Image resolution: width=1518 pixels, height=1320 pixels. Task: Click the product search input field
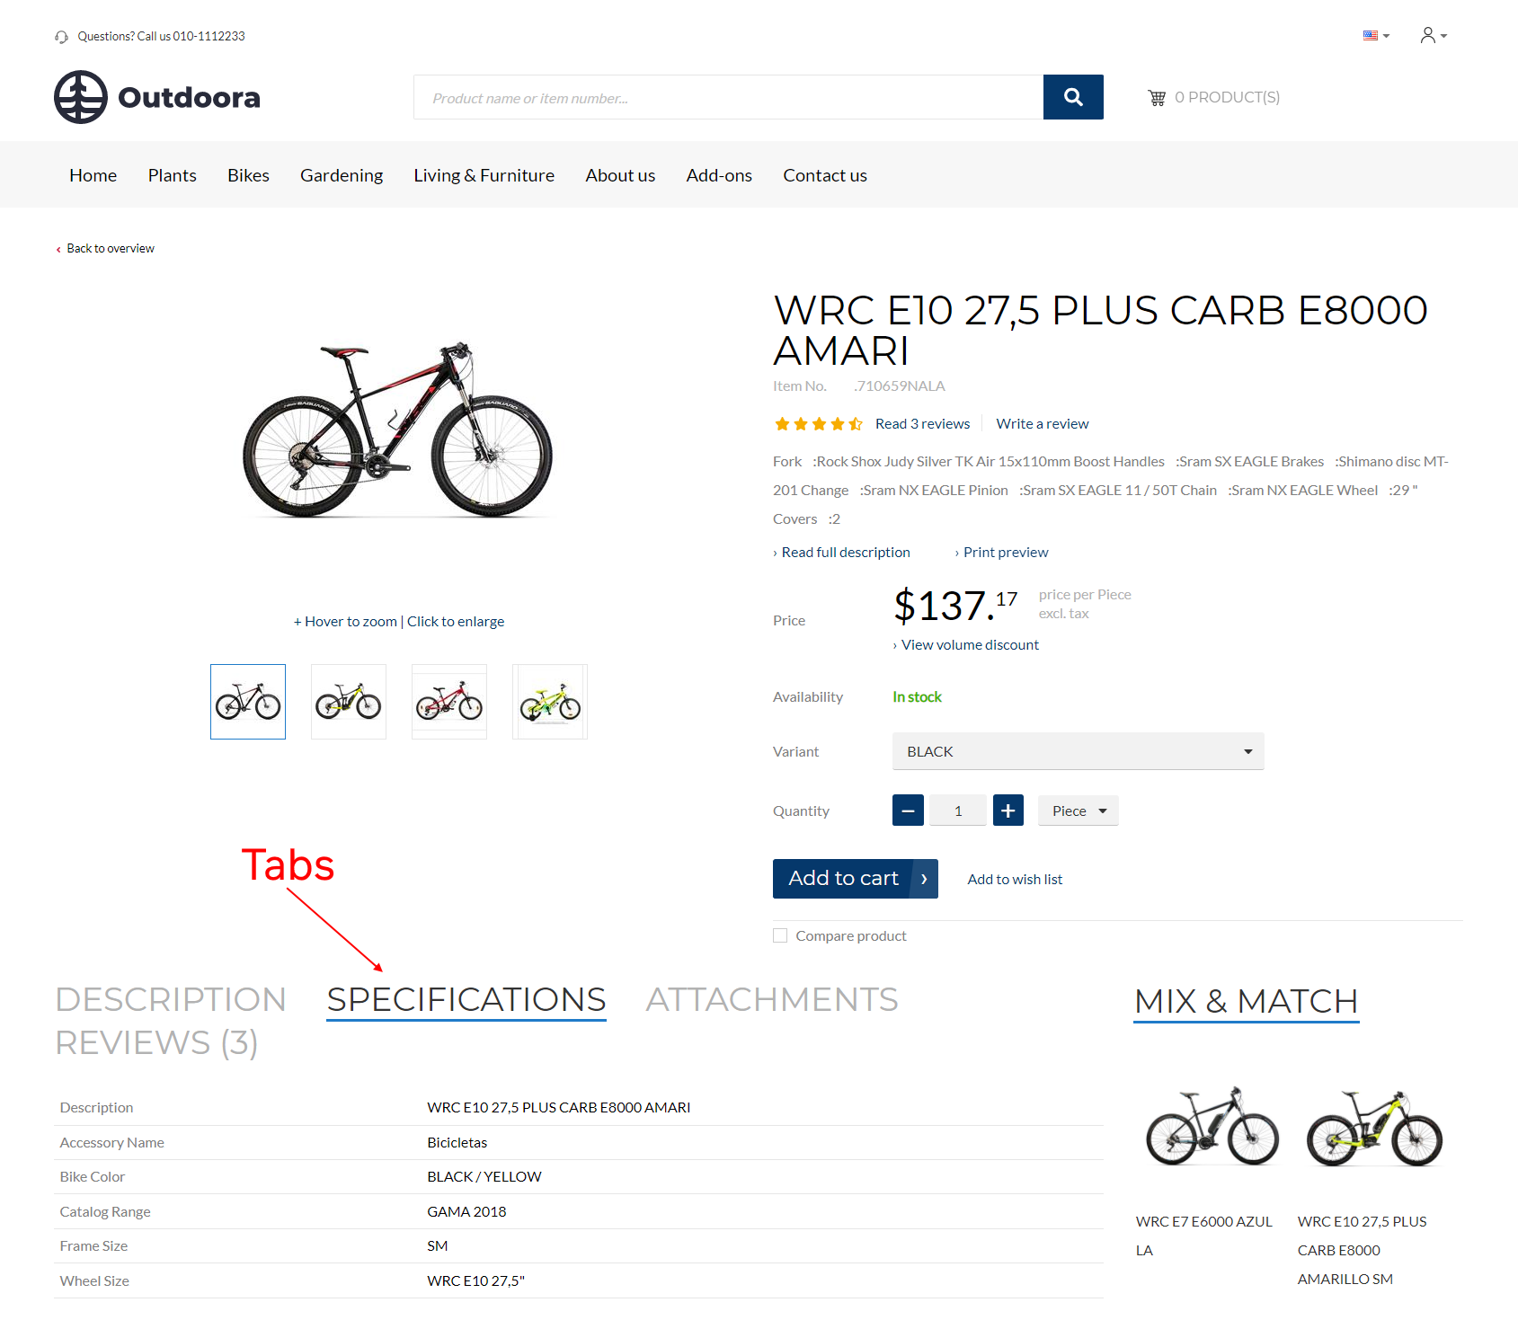pos(728,97)
